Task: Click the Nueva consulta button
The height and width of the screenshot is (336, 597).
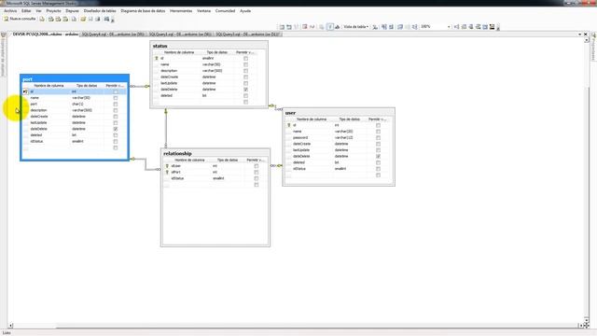Action: [x=20, y=19]
